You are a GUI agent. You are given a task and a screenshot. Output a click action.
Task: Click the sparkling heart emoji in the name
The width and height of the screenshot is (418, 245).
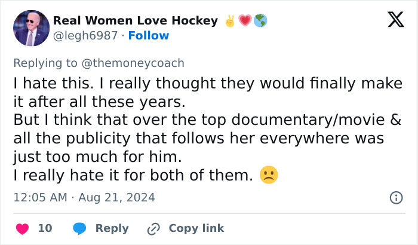pyautogui.click(x=245, y=21)
